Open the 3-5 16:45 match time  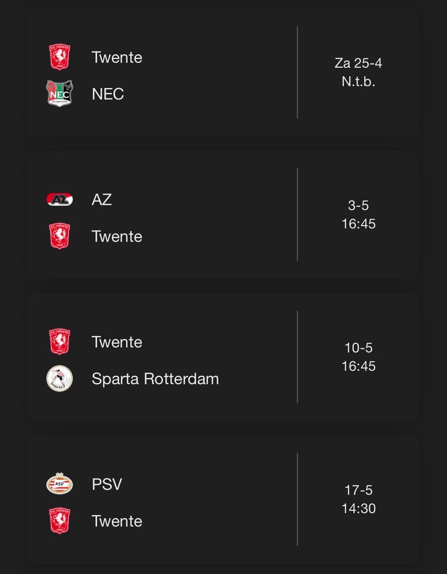(358, 214)
